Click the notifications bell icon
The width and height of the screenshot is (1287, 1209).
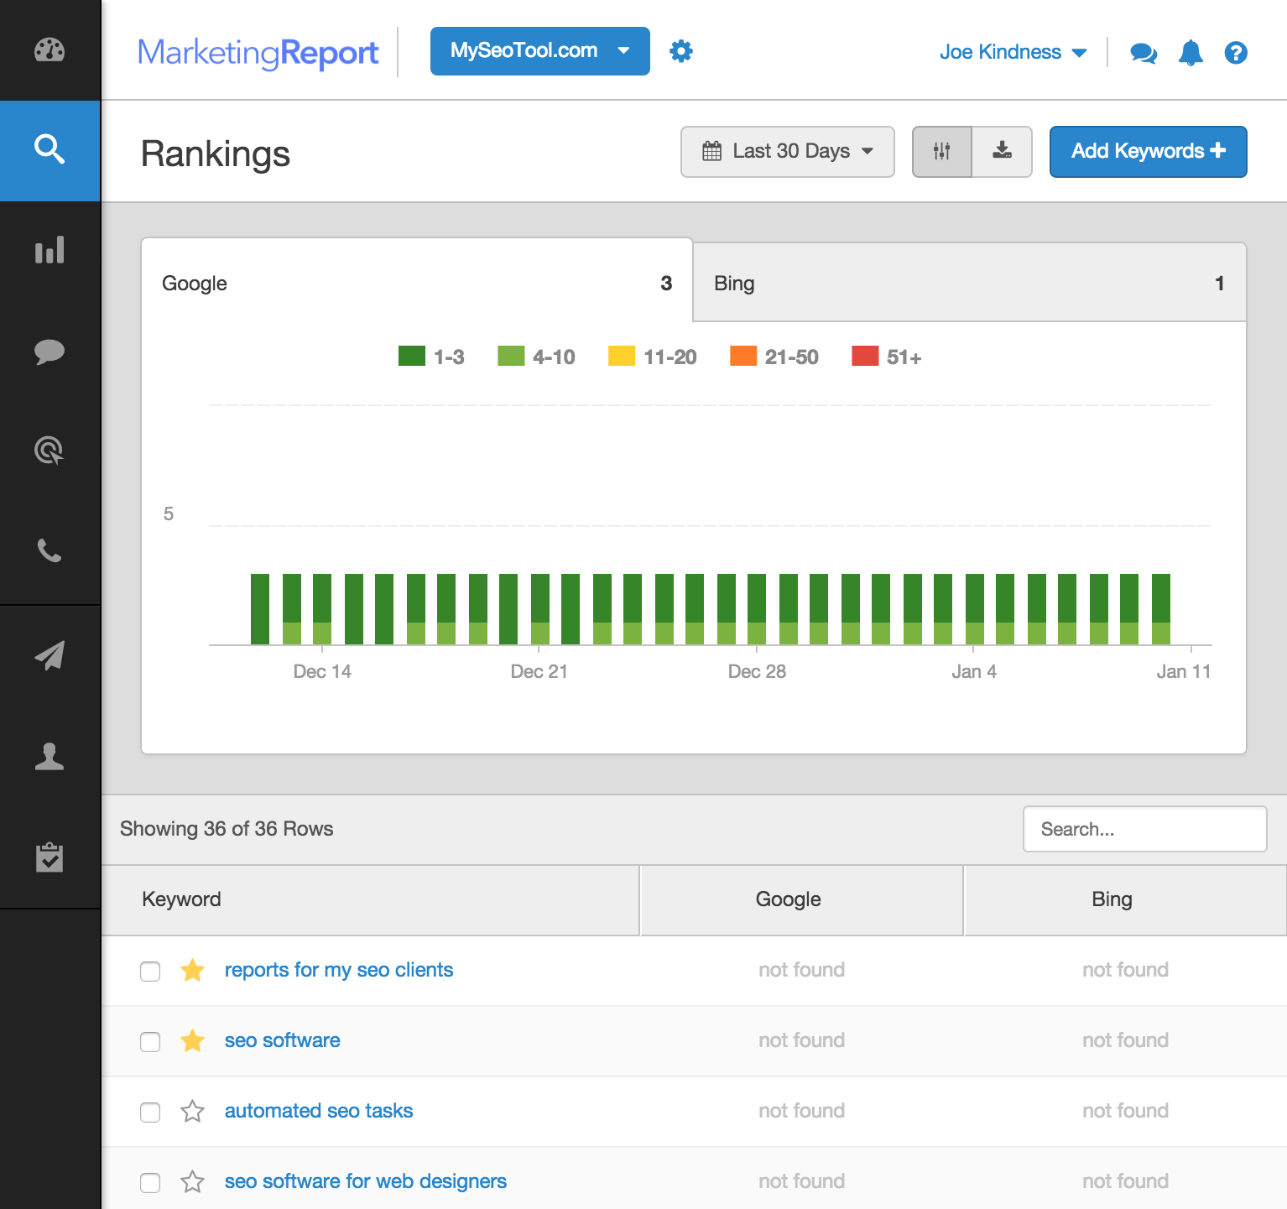[1191, 53]
